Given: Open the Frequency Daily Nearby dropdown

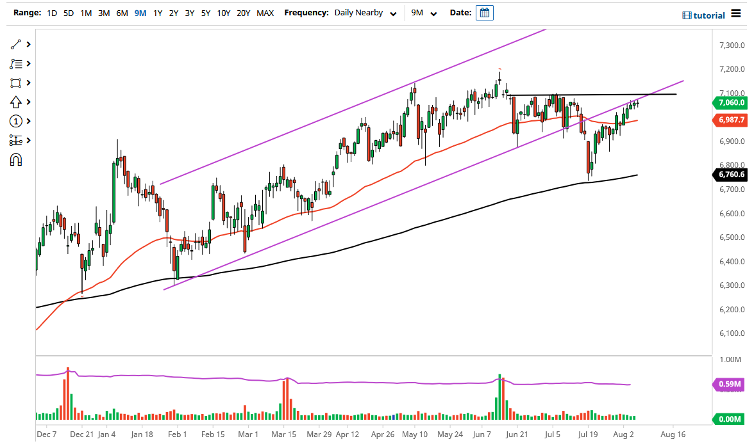Looking at the screenshot, I should (x=365, y=12).
